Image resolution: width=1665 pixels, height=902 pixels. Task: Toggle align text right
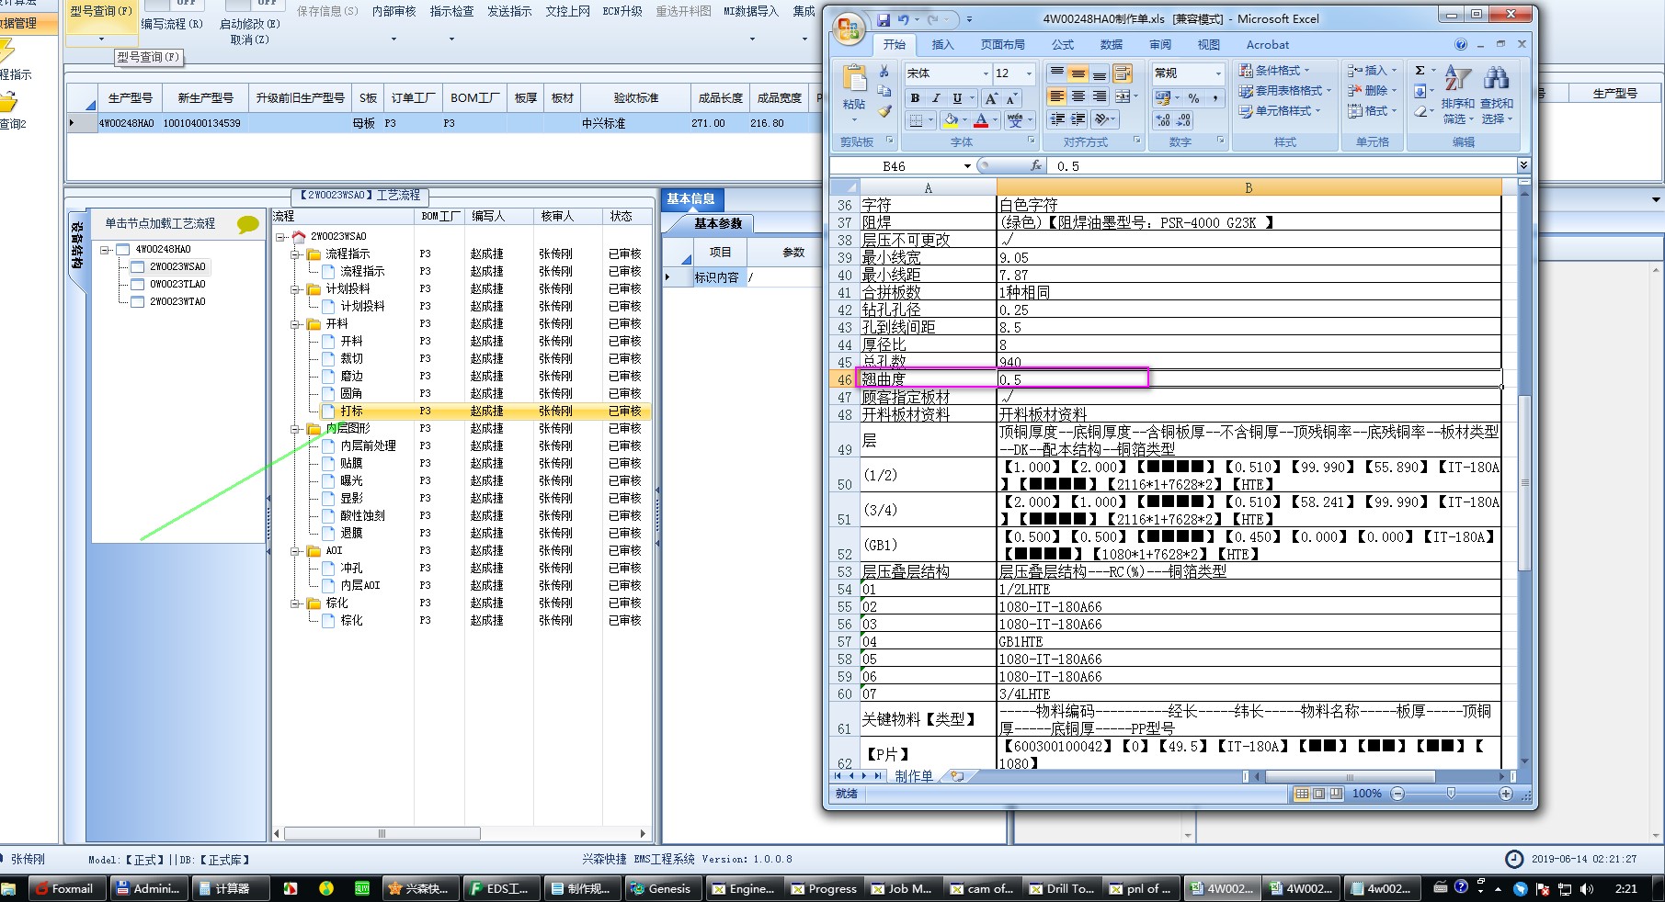[1099, 96]
